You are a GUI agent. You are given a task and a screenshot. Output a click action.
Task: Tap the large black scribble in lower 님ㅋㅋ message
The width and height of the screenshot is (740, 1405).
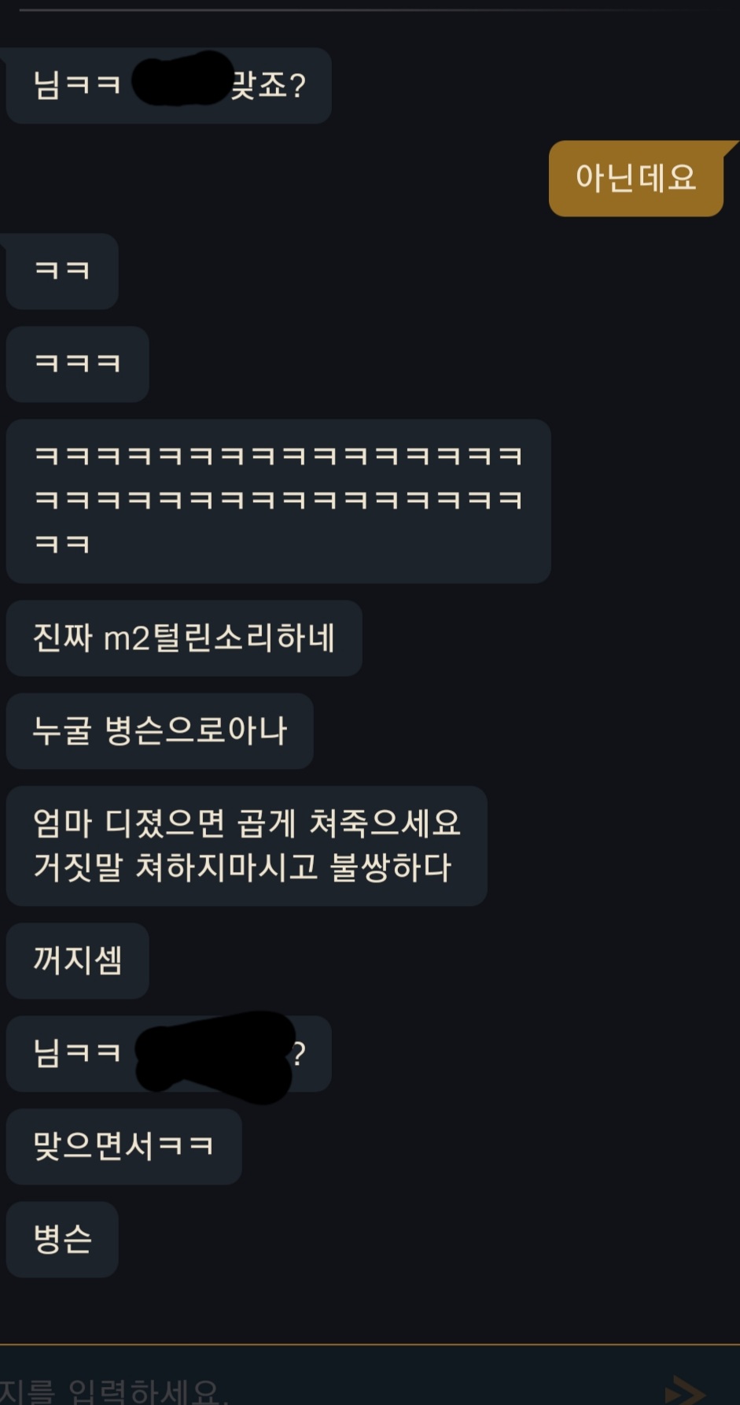(215, 1057)
